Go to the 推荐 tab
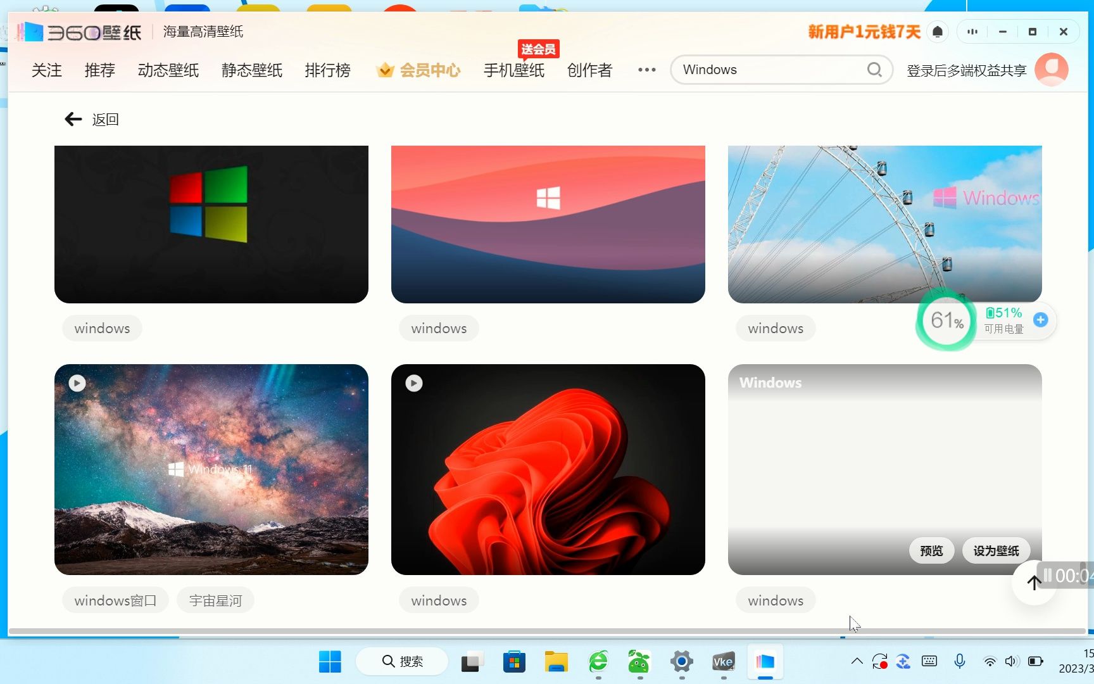 pyautogui.click(x=100, y=70)
